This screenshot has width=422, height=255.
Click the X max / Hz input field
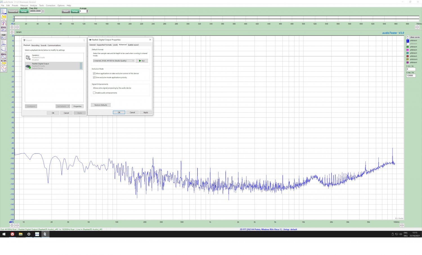[411, 76]
